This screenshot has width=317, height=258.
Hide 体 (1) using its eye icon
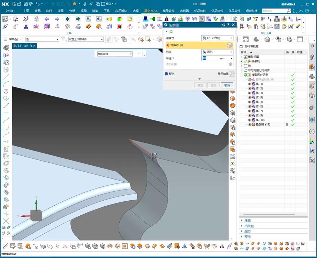250,84
